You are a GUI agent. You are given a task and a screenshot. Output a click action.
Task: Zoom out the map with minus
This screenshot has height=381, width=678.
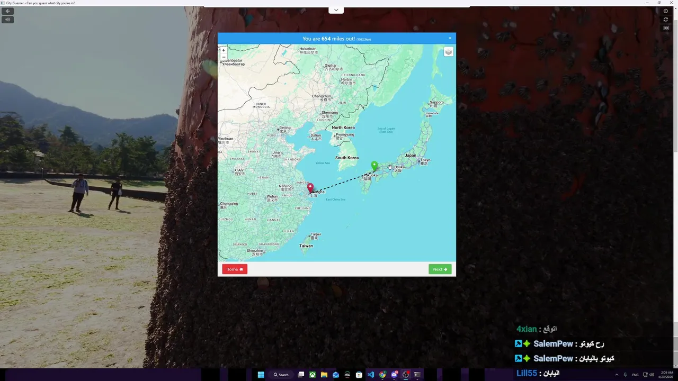[x=224, y=57]
